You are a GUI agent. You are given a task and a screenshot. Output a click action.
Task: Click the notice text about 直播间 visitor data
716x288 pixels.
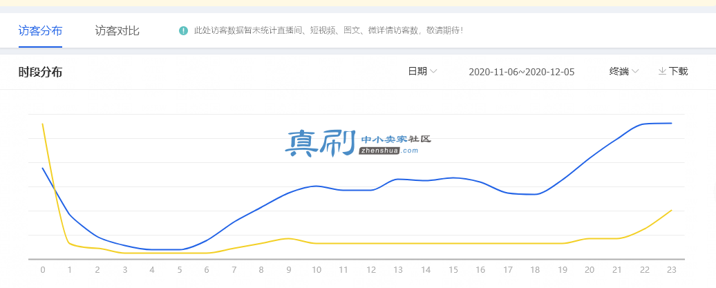[328, 31]
